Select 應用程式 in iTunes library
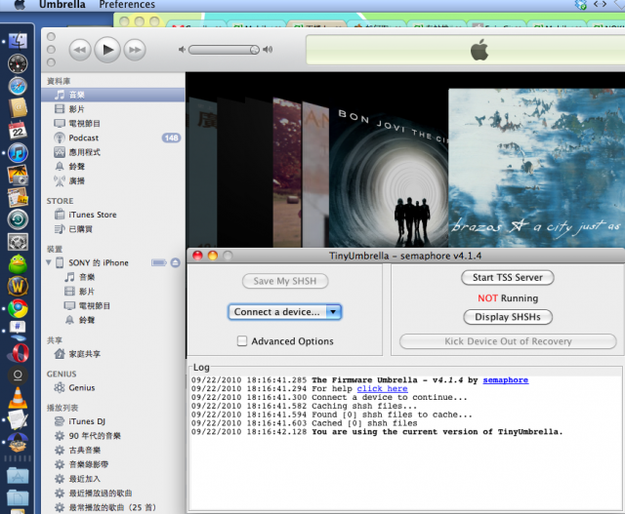Image resolution: width=625 pixels, height=514 pixels. click(113, 152)
